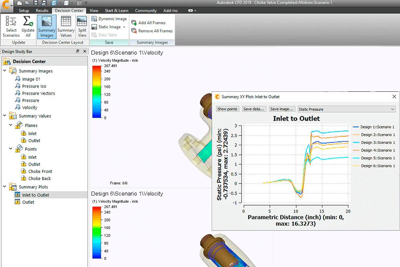Select Outlet under Summary Plots
The height and width of the screenshot is (267, 400).
coord(28,202)
